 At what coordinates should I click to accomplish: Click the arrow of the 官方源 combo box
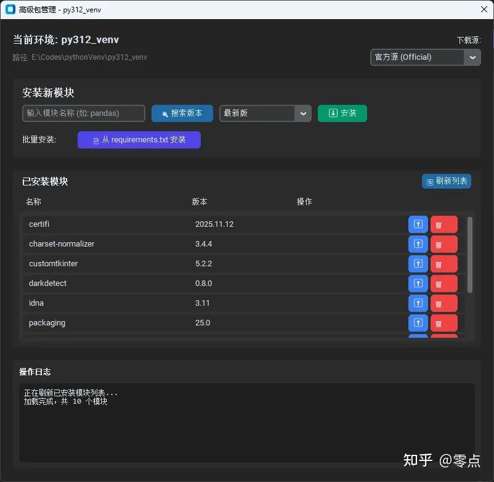click(472, 57)
